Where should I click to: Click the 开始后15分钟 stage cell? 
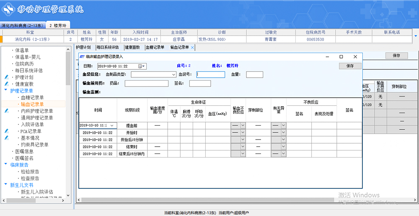132,140
